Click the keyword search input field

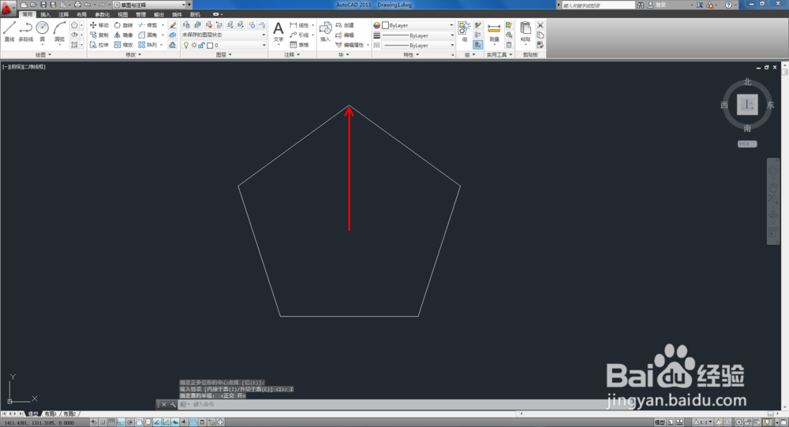(598, 5)
